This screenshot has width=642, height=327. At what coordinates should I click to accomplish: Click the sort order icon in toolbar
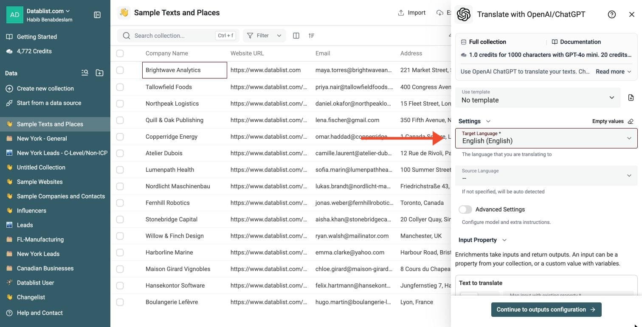(312, 36)
